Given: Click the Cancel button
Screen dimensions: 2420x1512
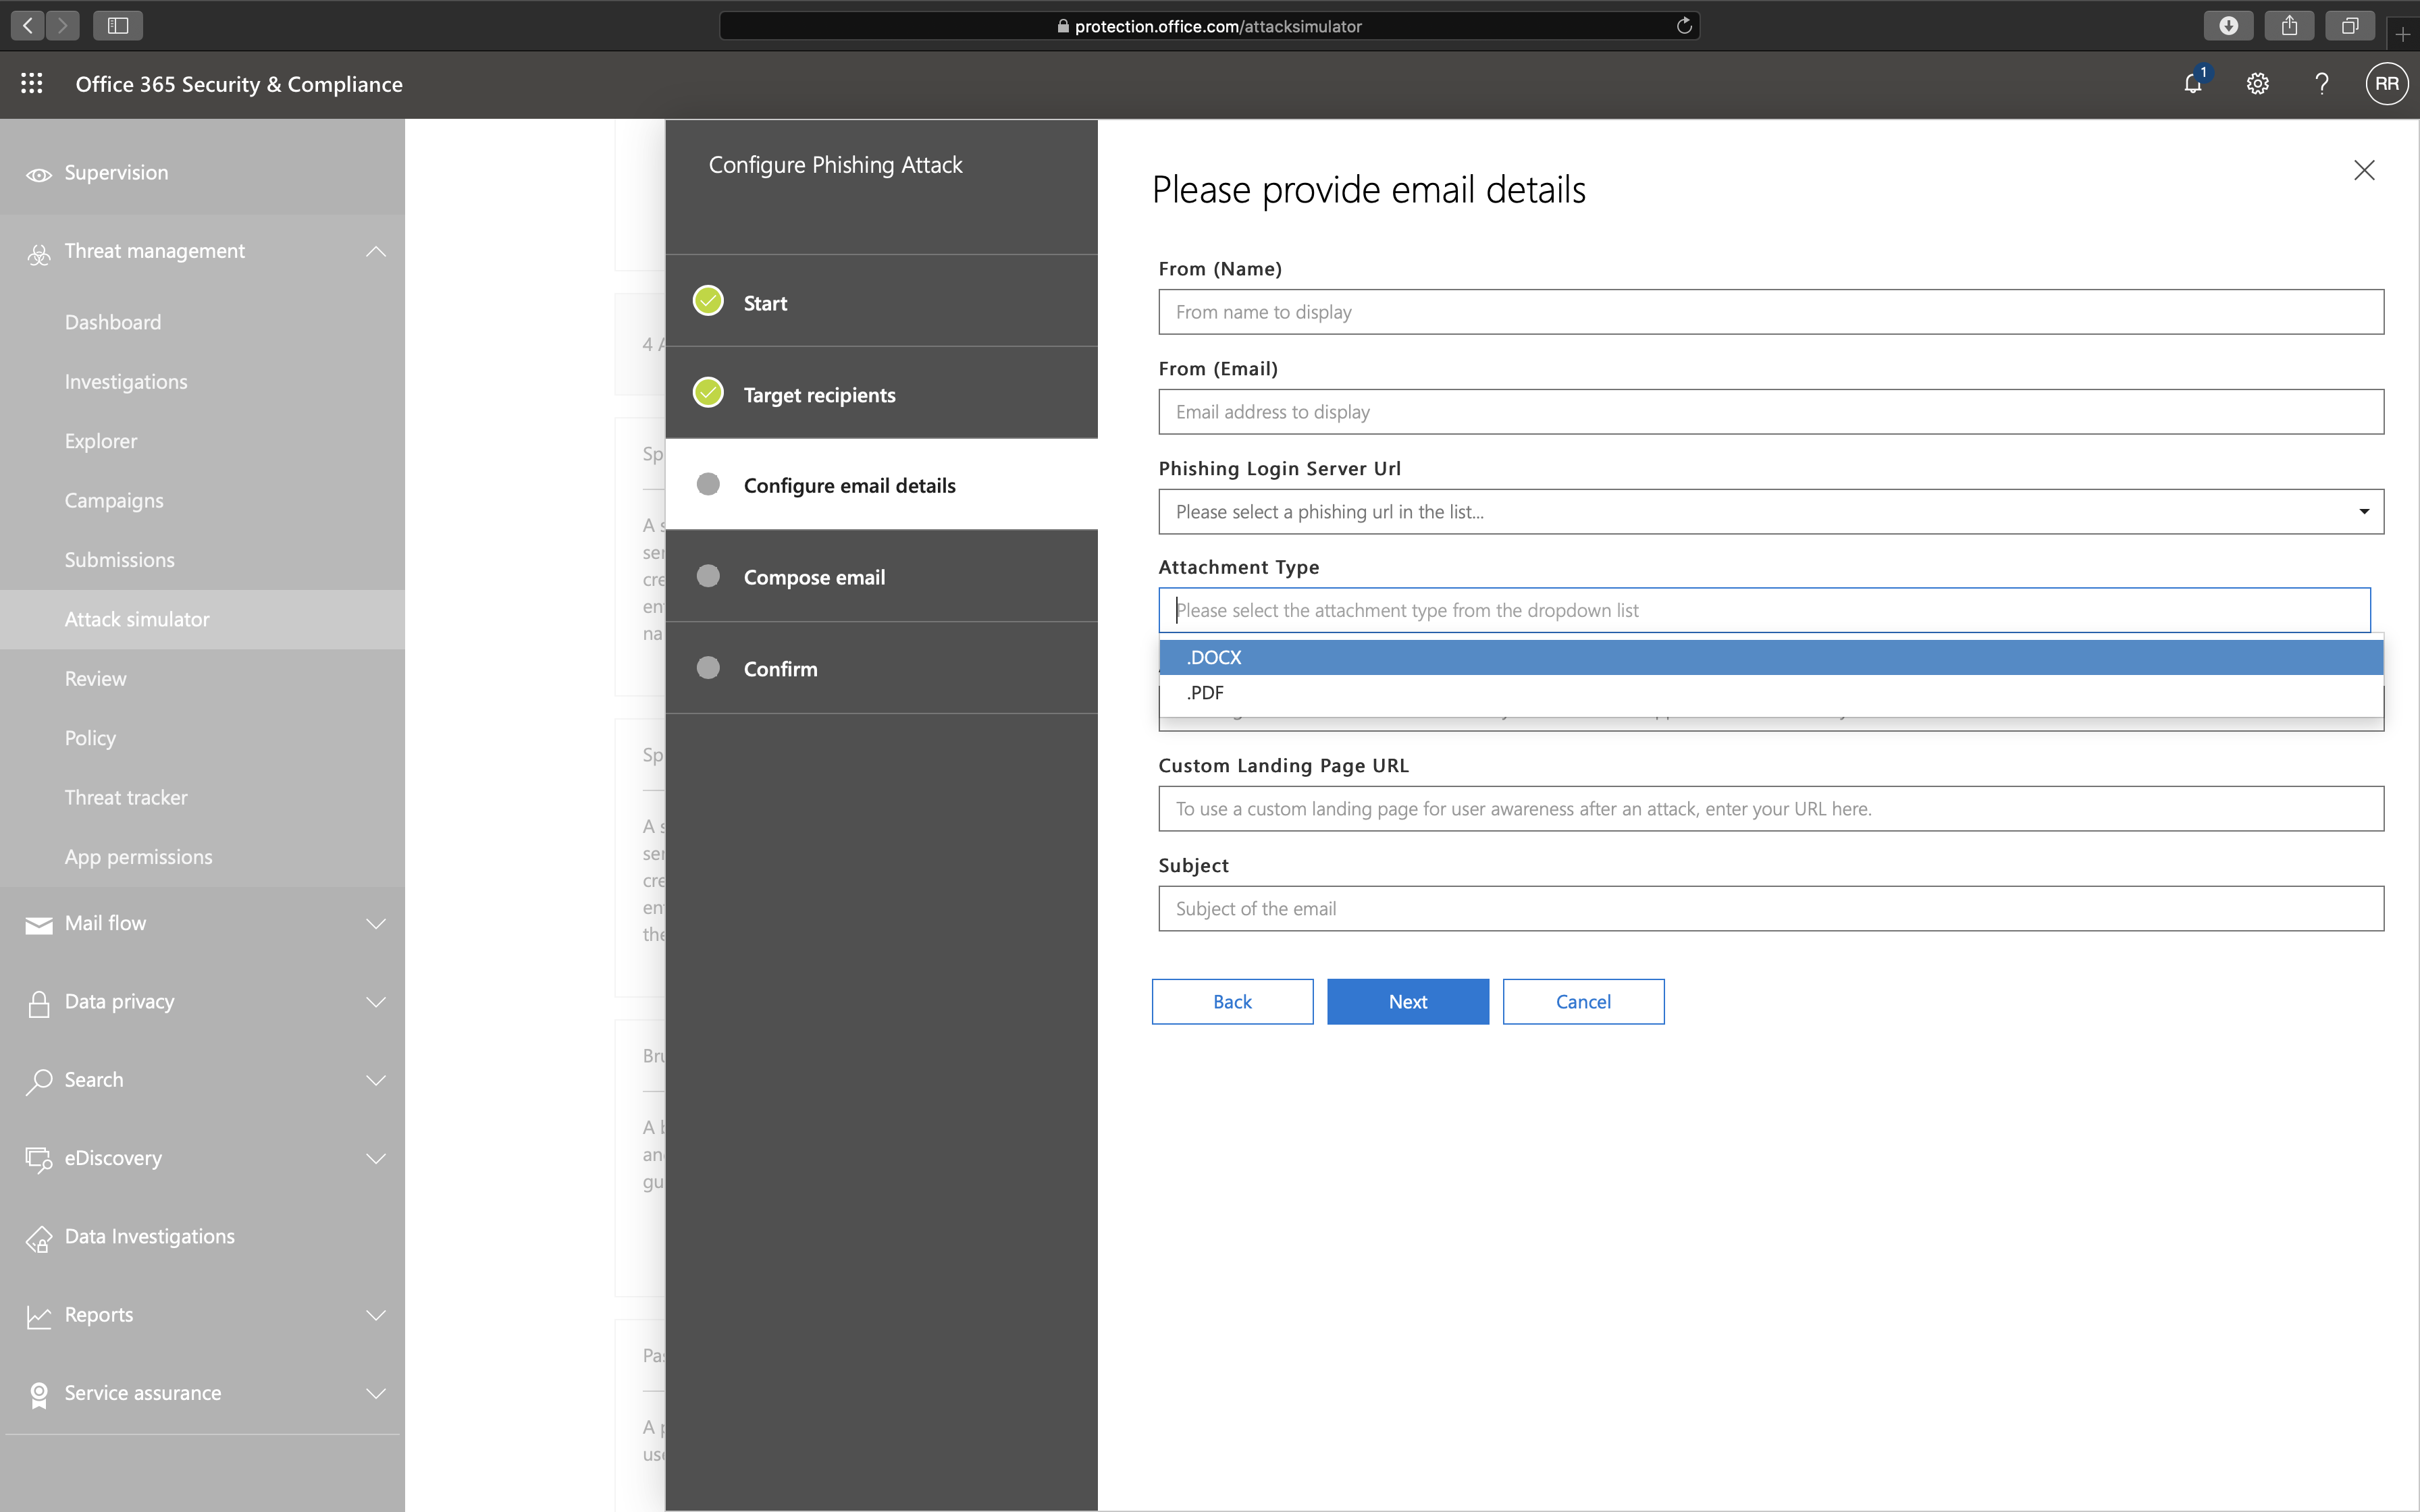Looking at the screenshot, I should click(x=1582, y=1001).
